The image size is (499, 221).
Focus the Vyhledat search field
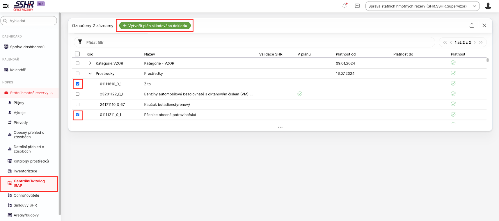(29, 21)
